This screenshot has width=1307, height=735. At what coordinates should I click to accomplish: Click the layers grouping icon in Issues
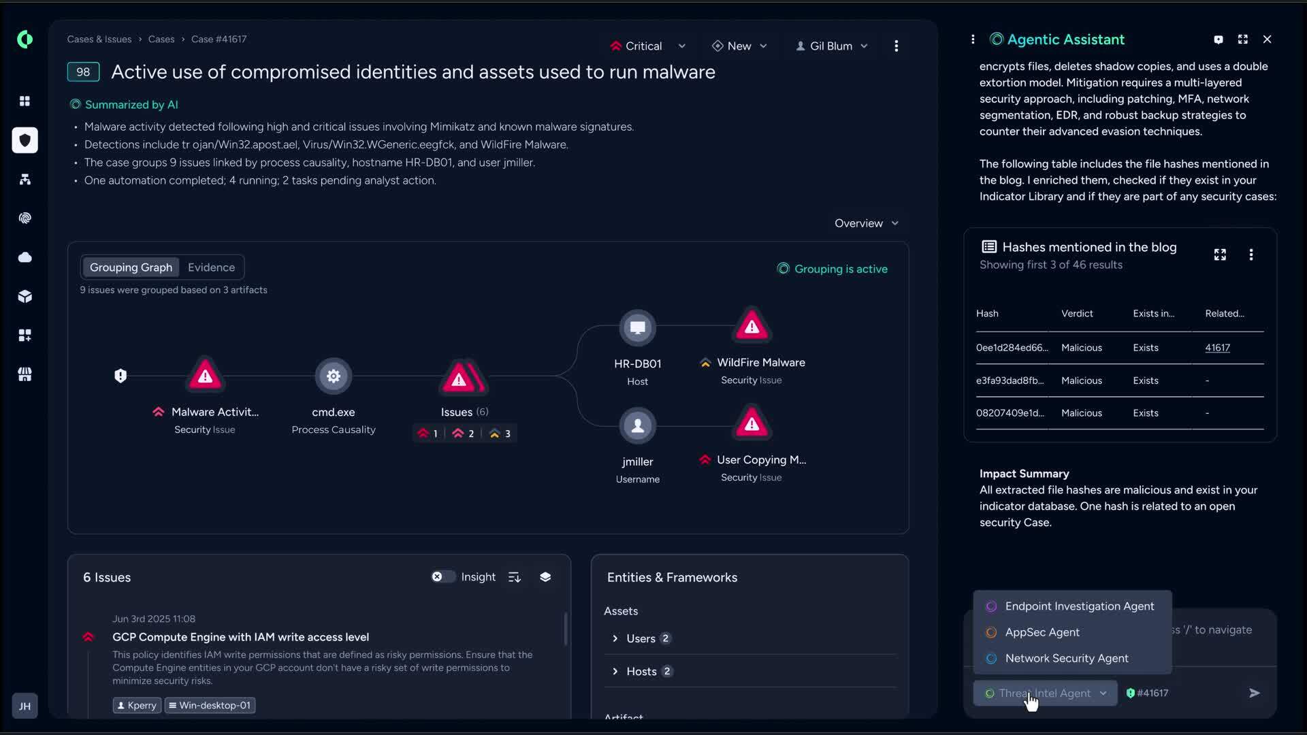click(x=545, y=577)
